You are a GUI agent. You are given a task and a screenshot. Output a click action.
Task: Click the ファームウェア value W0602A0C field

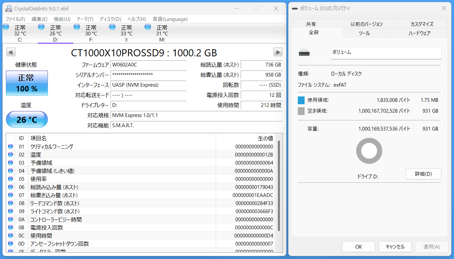click(148, 65)
